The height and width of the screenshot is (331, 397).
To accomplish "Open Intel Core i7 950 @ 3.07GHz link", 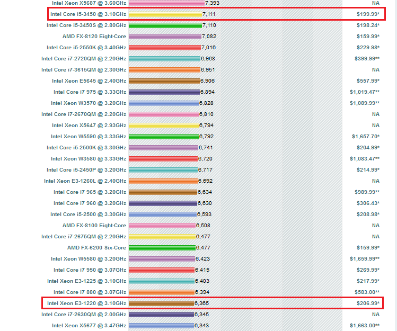I will pyautogui.click(x=90, y=270).
